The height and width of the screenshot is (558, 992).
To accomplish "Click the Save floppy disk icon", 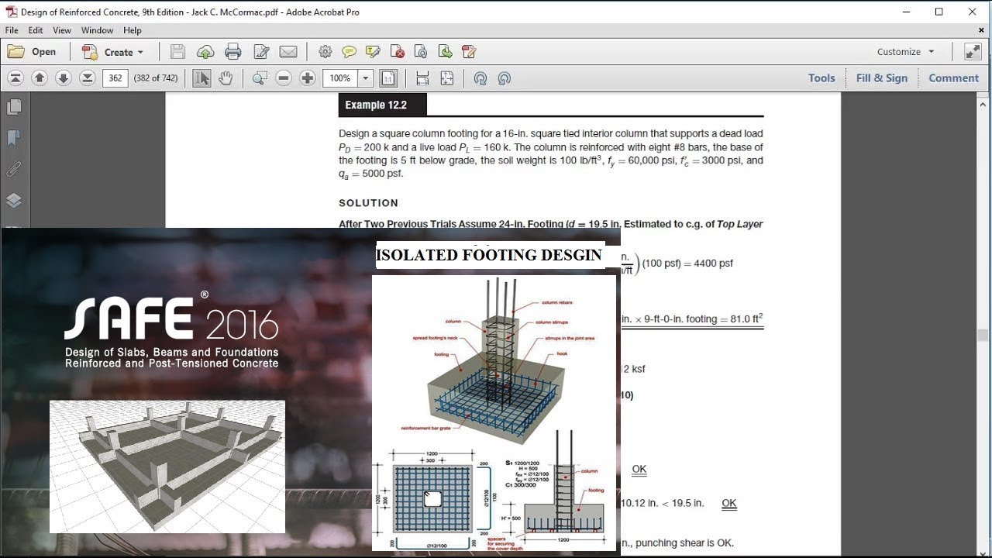I will tap(177, 52).
